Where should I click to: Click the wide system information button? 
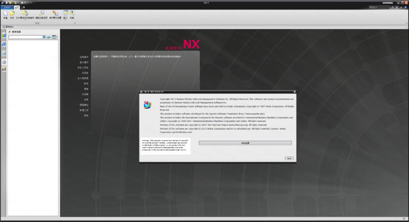[x=245, y=143]
